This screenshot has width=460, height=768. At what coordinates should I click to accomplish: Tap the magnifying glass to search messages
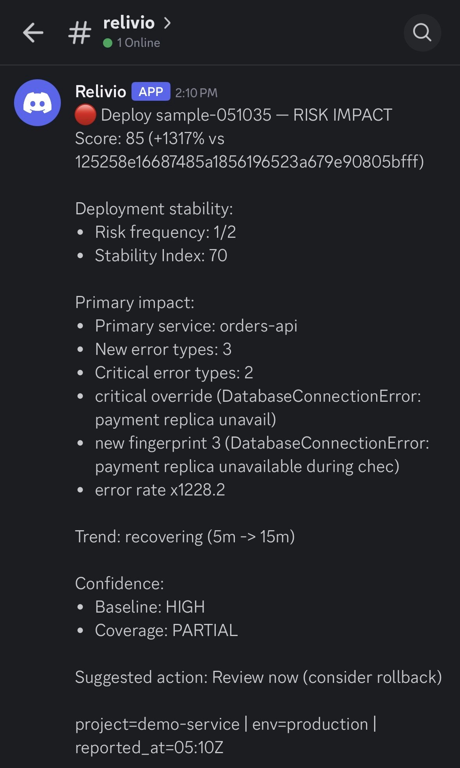pos(423,33)
